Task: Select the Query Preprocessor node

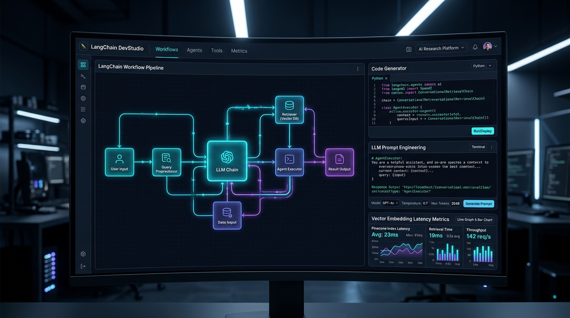Action: tap(167, 162)
